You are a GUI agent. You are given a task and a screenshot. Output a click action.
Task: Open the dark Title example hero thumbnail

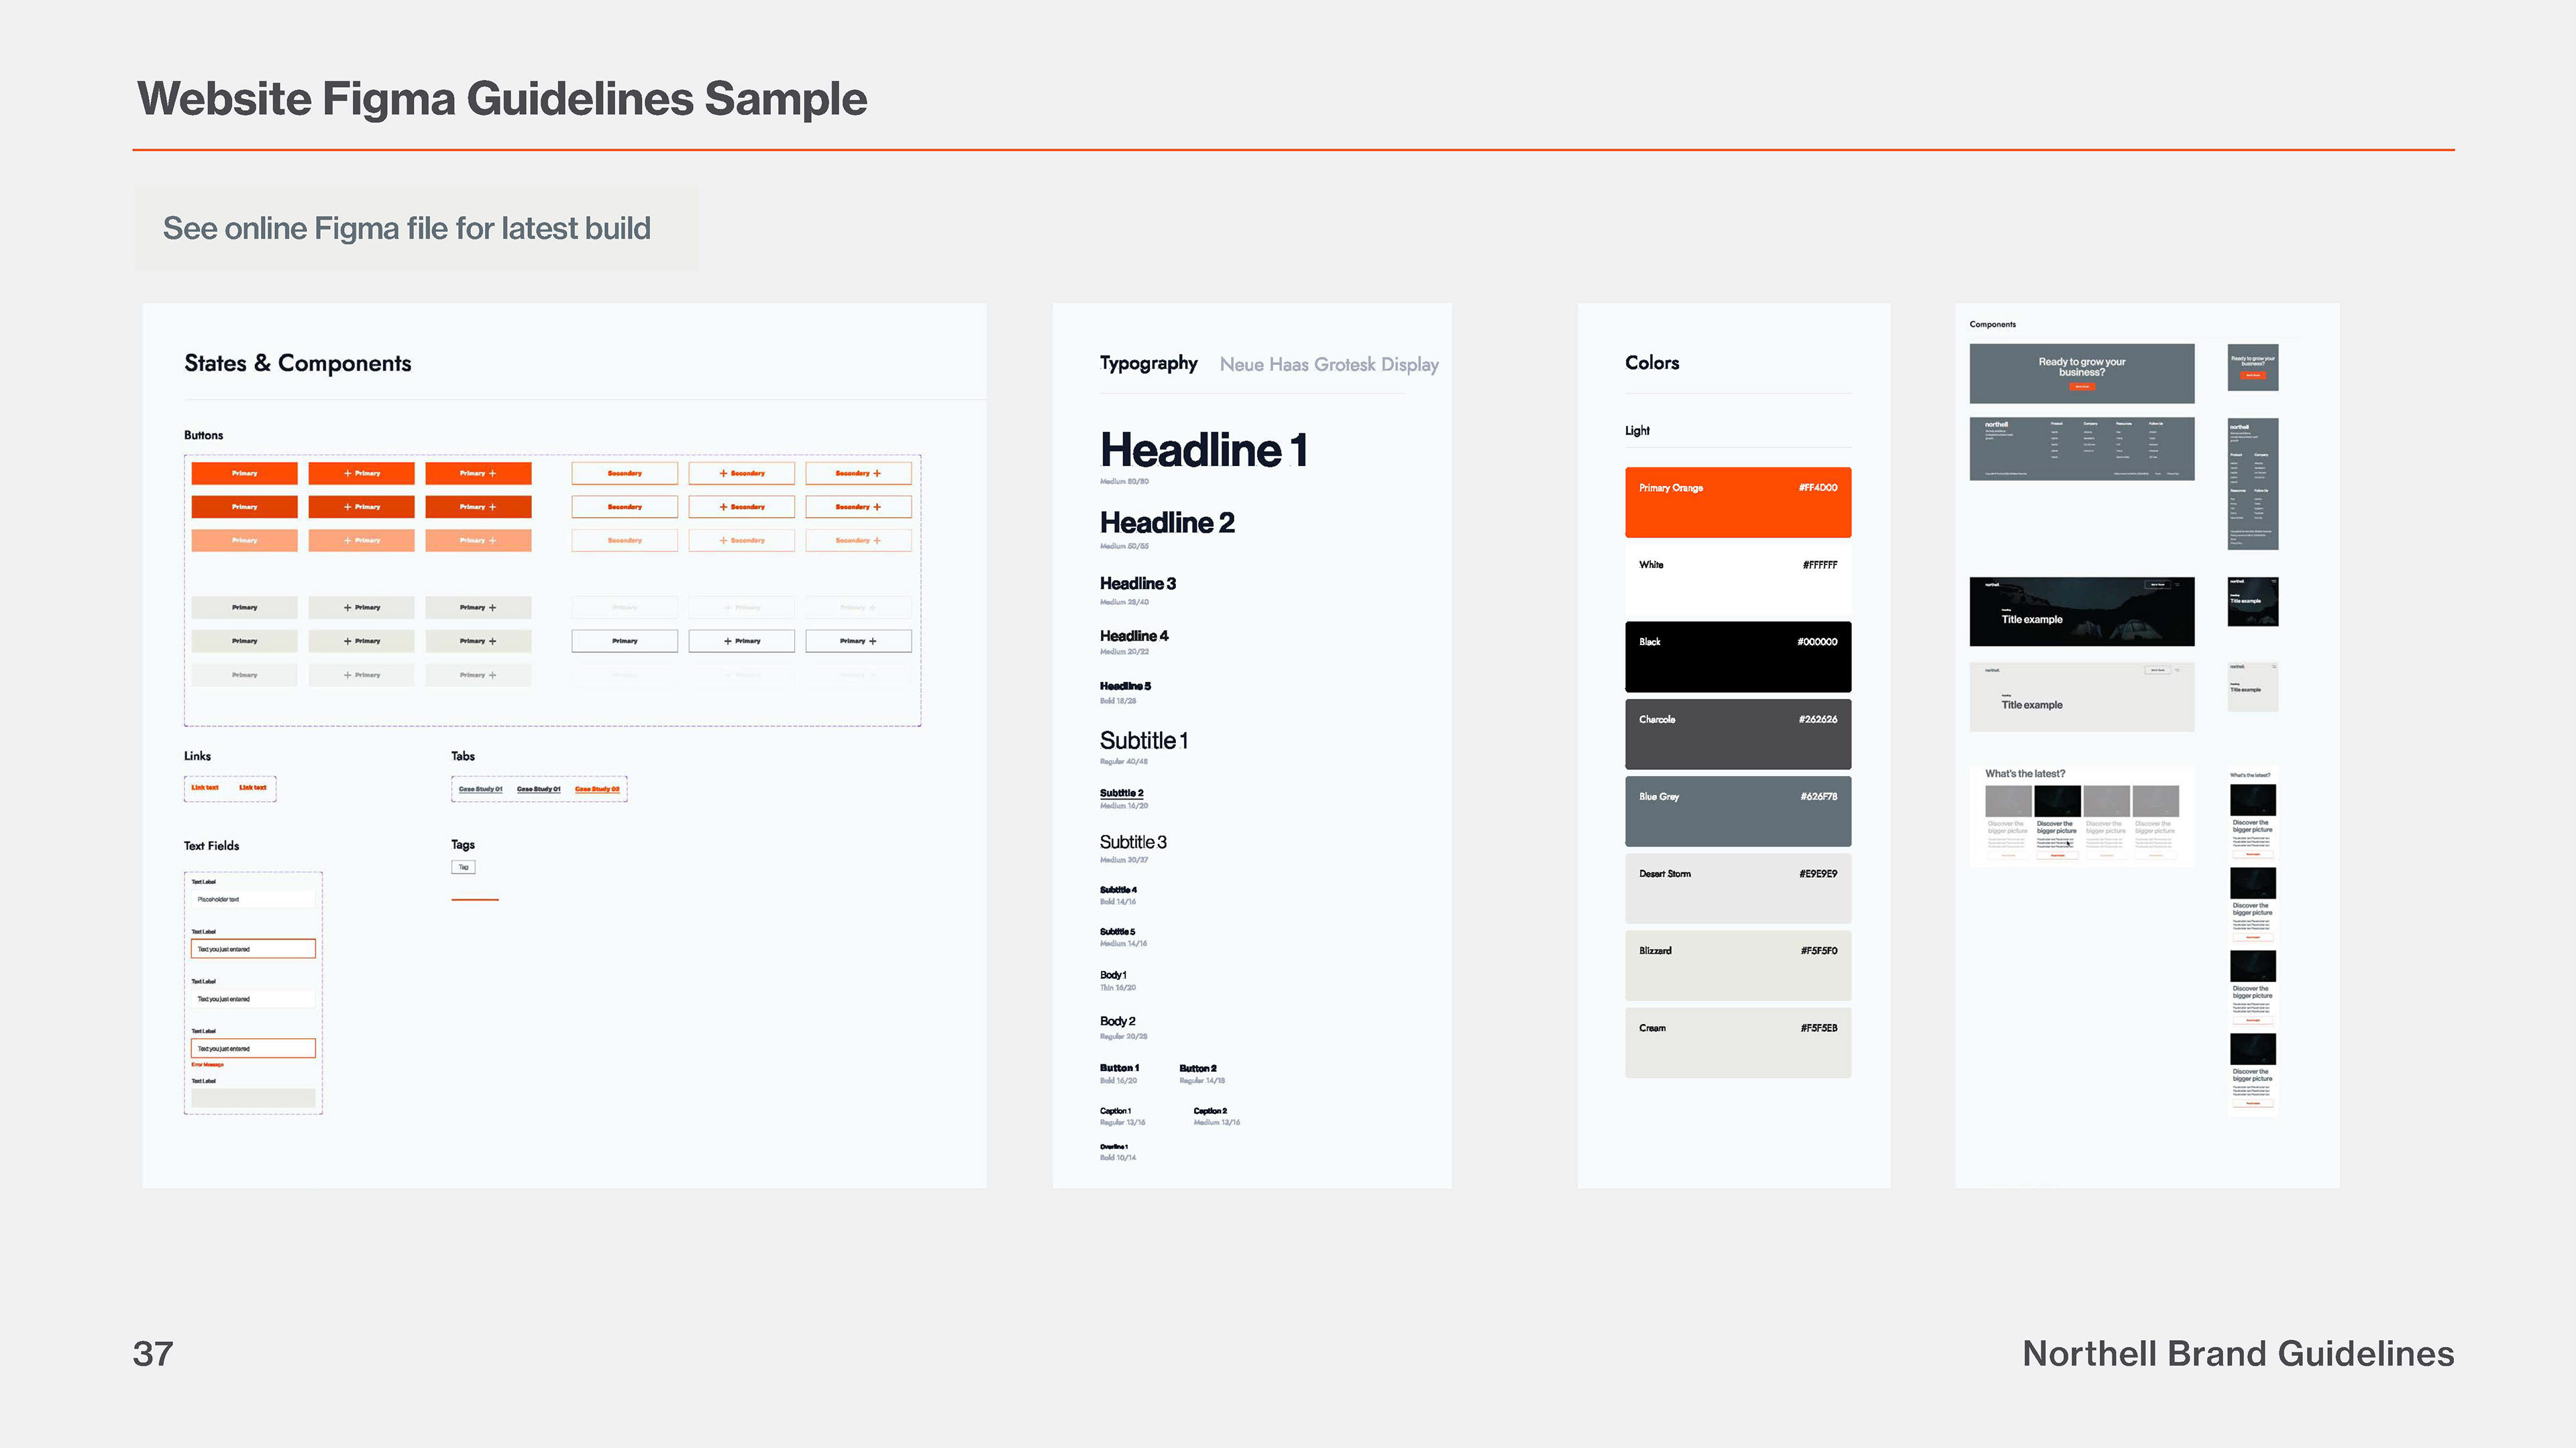pyautogui.click(x=2081, y=611)
